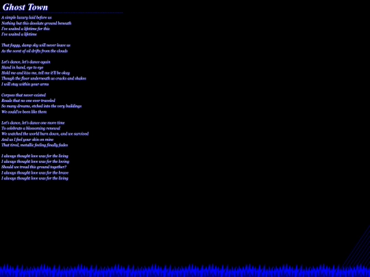Screen dimensions: 370x277
Task: Click 'Hold me and kiss me, tell me it'll be okay'
Action: point(36,72)
